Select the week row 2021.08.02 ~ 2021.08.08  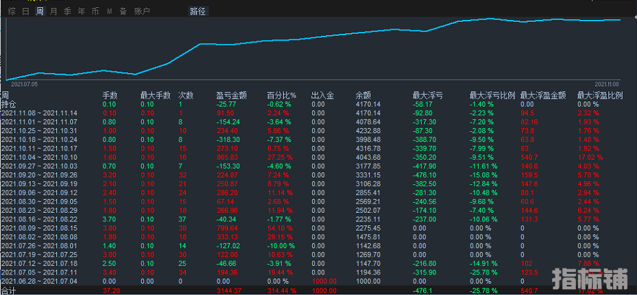click(x=39, y=237)
